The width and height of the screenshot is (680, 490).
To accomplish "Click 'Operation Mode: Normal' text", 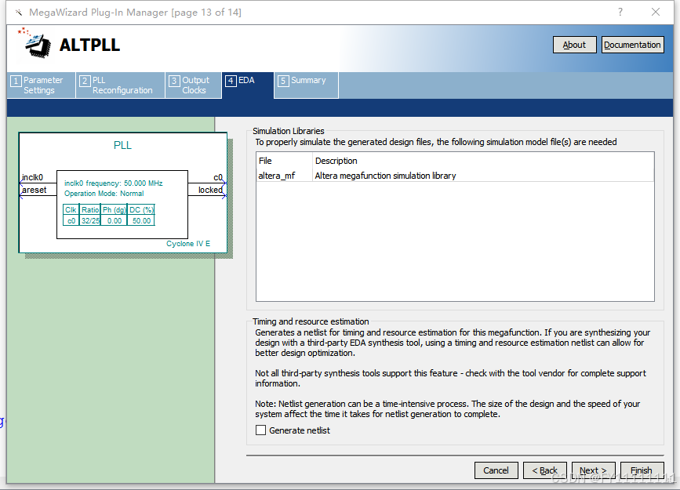I will pos(104,194).
